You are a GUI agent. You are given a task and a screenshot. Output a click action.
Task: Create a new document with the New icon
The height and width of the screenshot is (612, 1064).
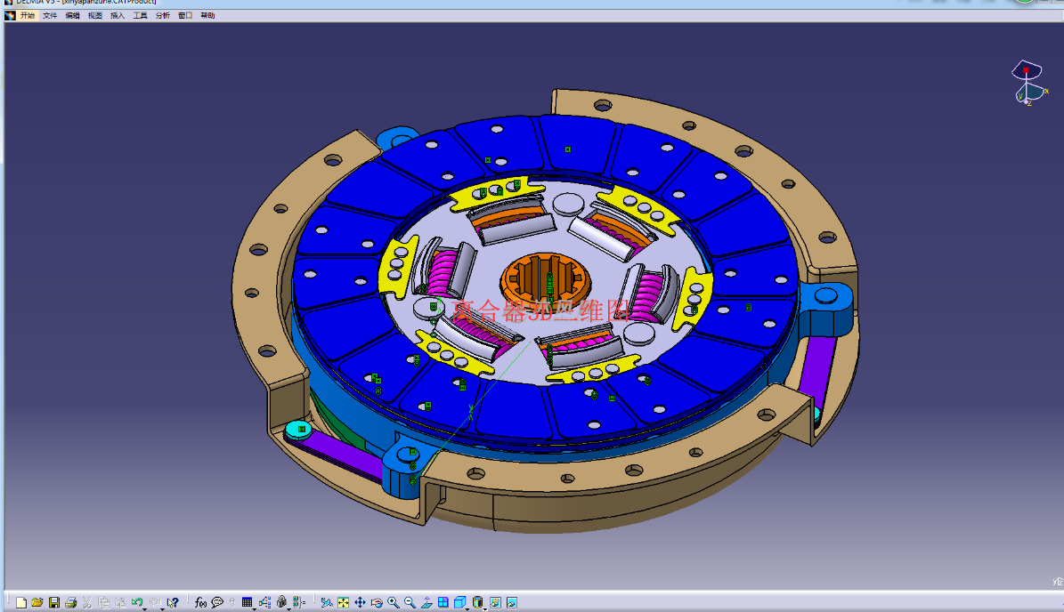21,602
